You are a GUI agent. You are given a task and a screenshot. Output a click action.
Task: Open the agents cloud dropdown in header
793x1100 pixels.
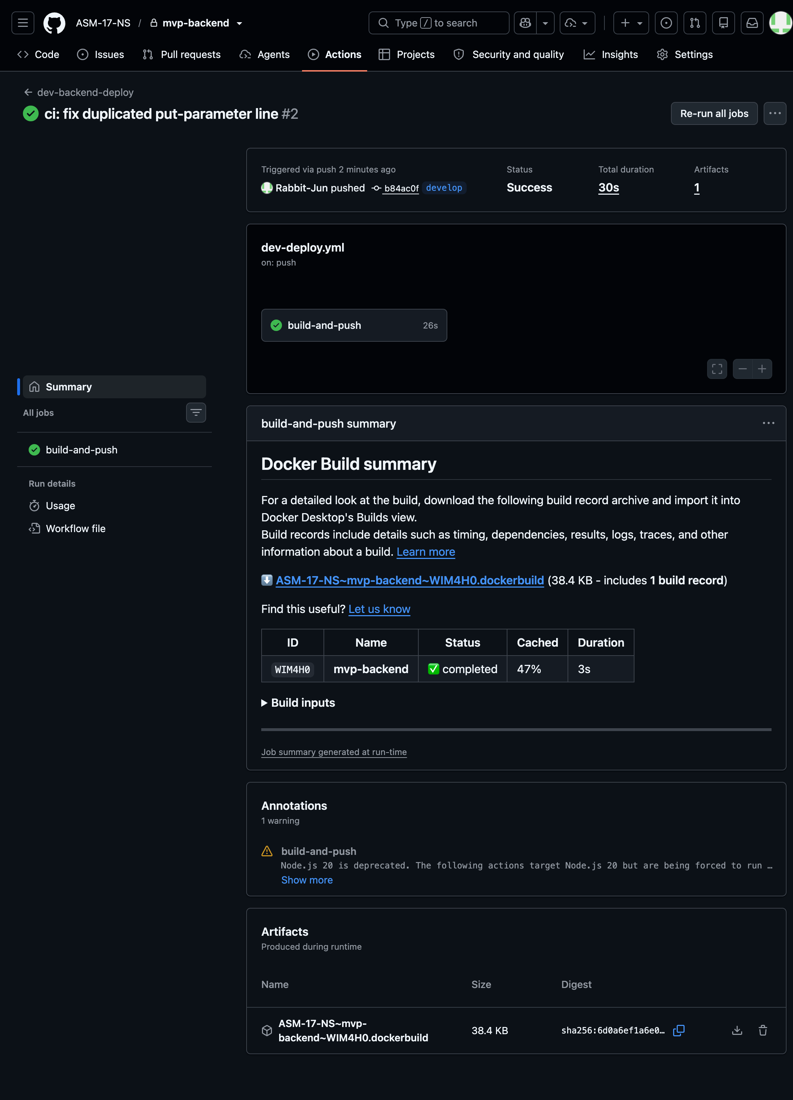tap(577, 23)
